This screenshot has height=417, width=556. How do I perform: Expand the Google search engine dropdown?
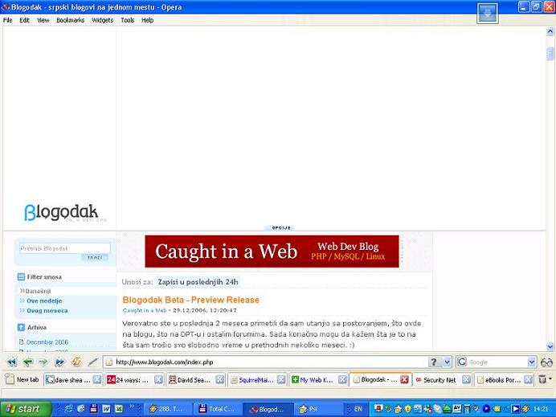tap(531, 362)
